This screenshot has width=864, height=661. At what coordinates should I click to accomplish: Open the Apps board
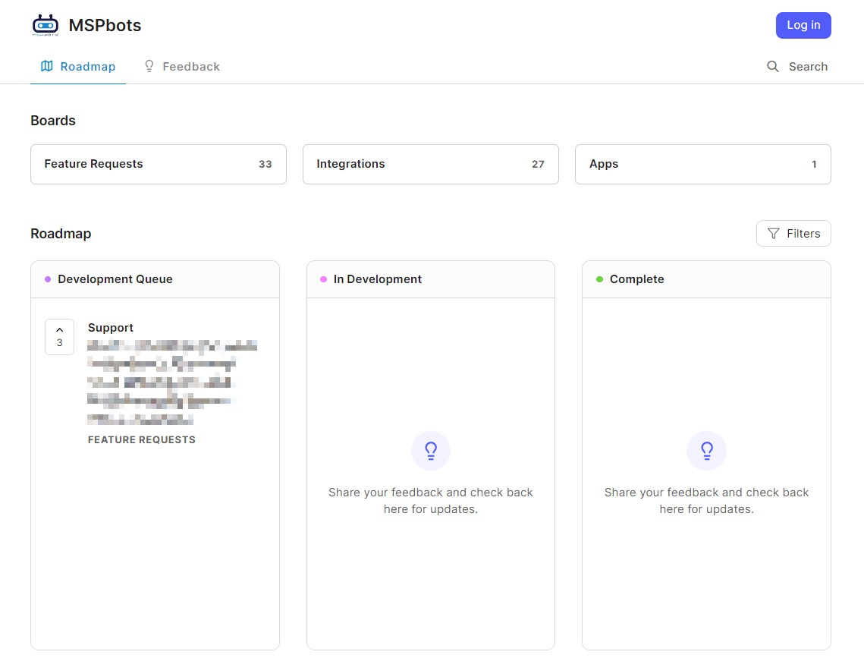coord(702,164)
